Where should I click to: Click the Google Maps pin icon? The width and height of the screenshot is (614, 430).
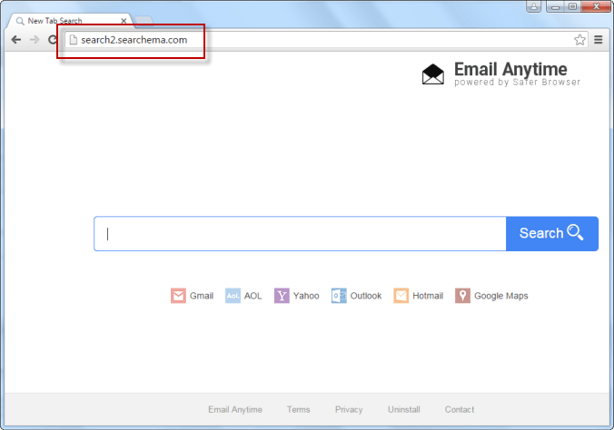[x=462, y=296]
